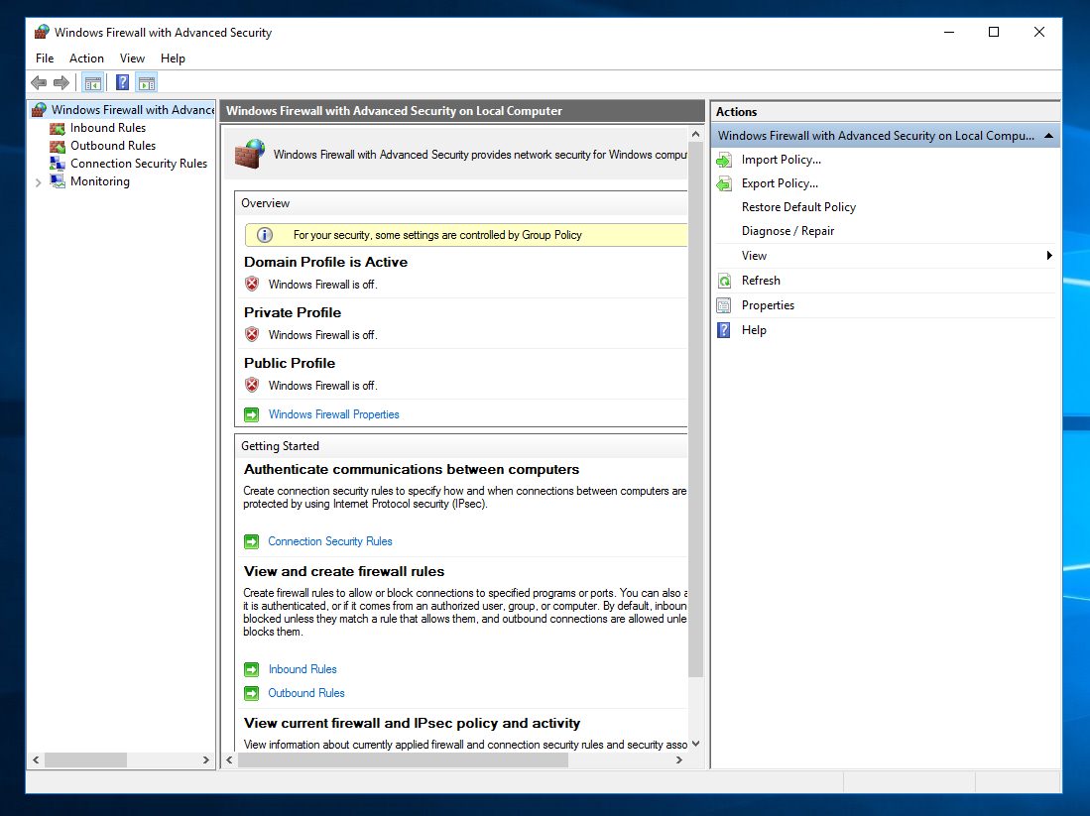This screenshot has width=1090, height=816.
Task: Follow the Connection Security Rules link
Action: (x=330, y=541)
